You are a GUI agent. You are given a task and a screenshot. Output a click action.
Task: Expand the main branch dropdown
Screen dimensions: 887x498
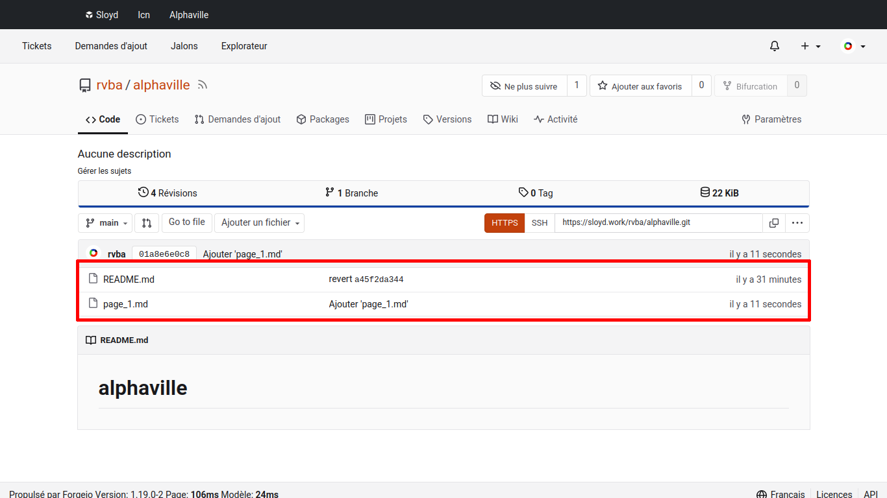105,223
